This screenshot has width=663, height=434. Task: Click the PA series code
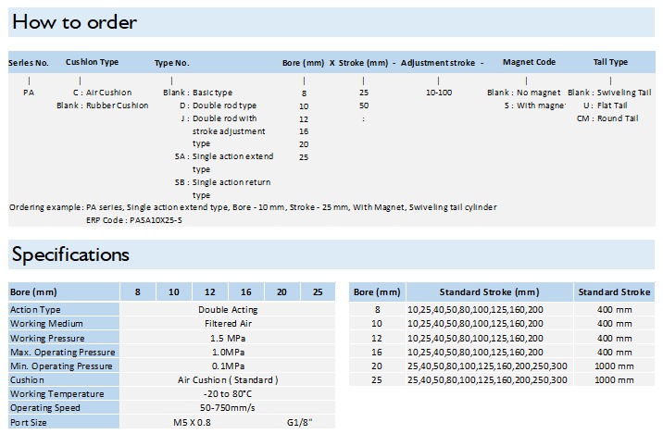[29, 93]
